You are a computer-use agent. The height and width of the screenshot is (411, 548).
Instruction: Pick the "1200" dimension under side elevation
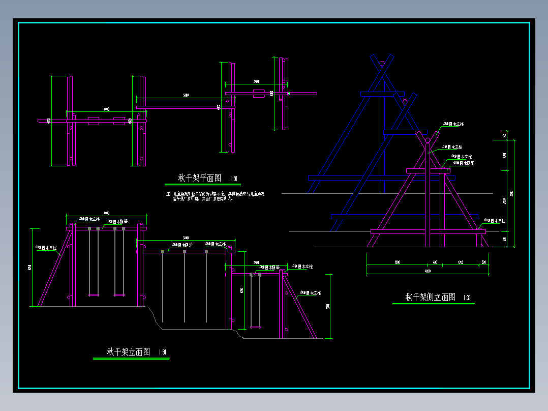pos(461,262)
